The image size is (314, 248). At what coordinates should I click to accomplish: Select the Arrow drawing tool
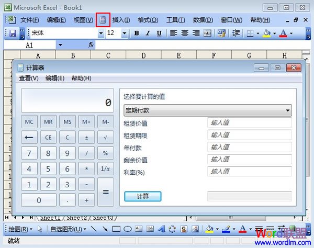coord(105,229)
